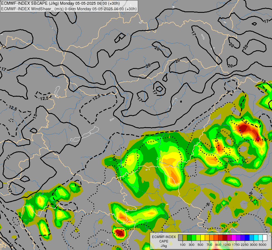
Task: Click the 'CAPE' label in legend
Action: [x=164, y=241]
